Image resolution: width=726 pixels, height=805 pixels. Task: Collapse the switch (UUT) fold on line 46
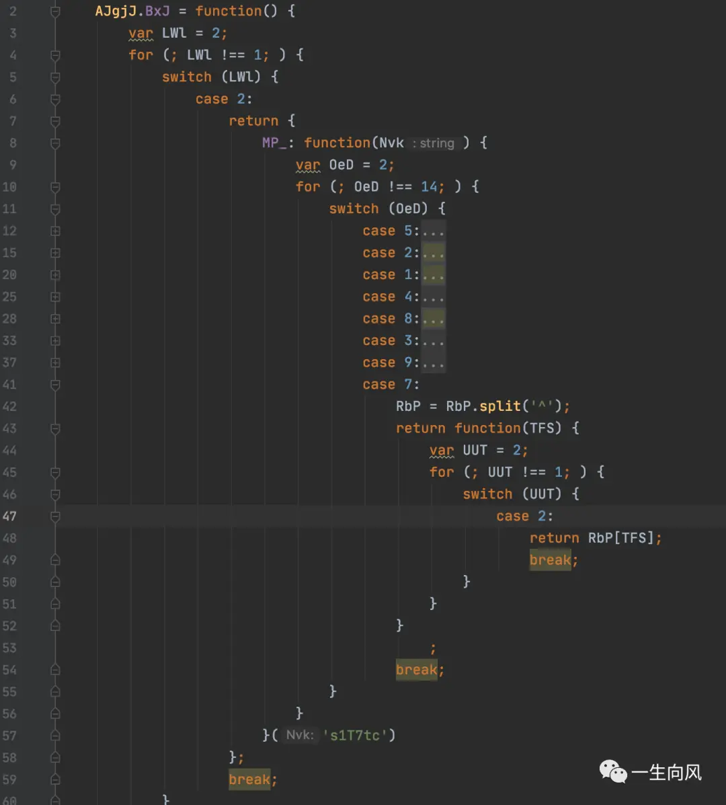coord(55,494)
